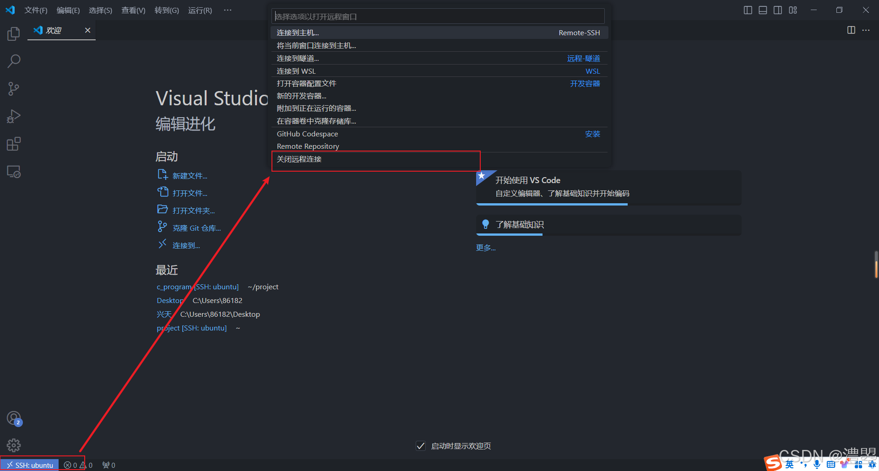The width and height of the screenshot is (879, 471).
Task: Choose 将当前窗口连接到主机... option
Action: (x=439, y=45)
